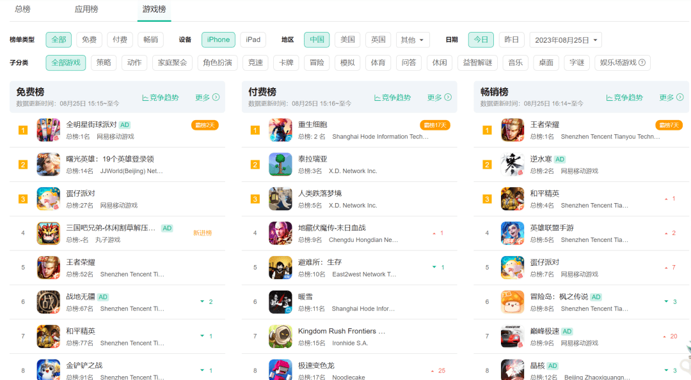
Task: Select the 免费 list type filter
Action: click(x=89, y=40)
